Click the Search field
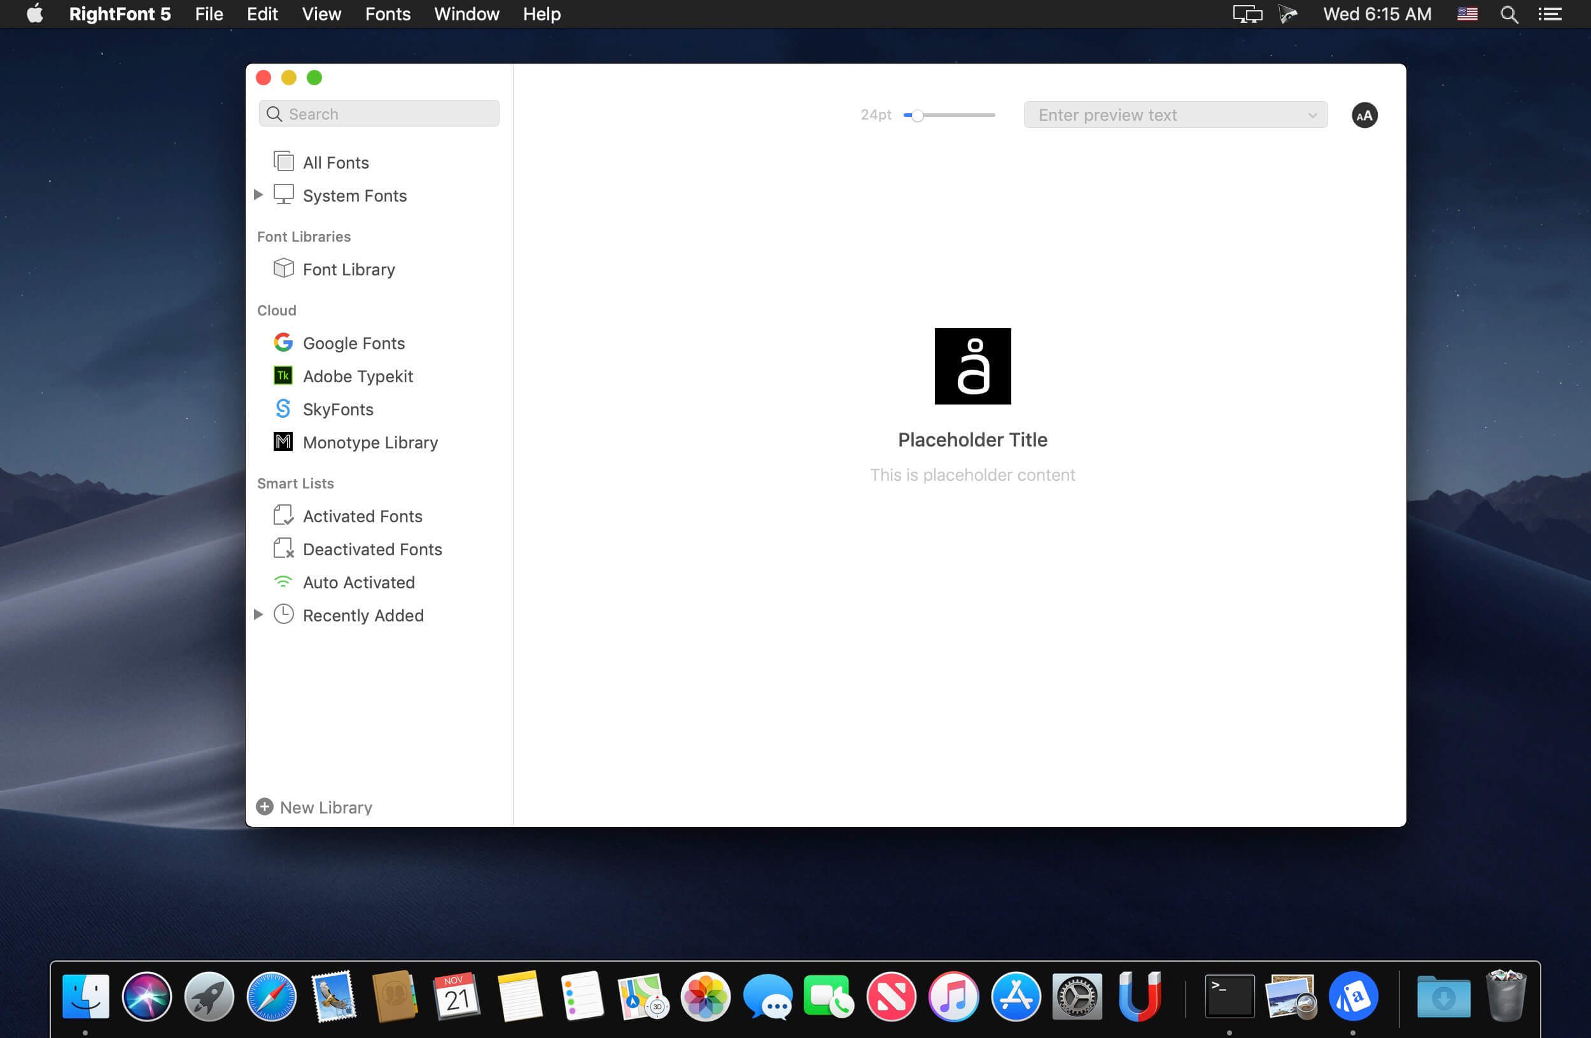Viewport: 1591px width, 1038px height. (x=379, y=114)
